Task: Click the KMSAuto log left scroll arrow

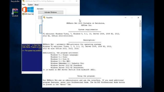Action: (23, 73)
